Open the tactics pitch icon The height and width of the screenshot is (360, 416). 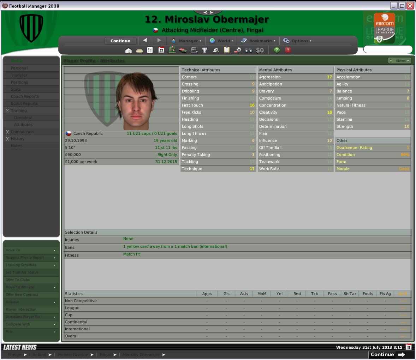coord(172,50)
